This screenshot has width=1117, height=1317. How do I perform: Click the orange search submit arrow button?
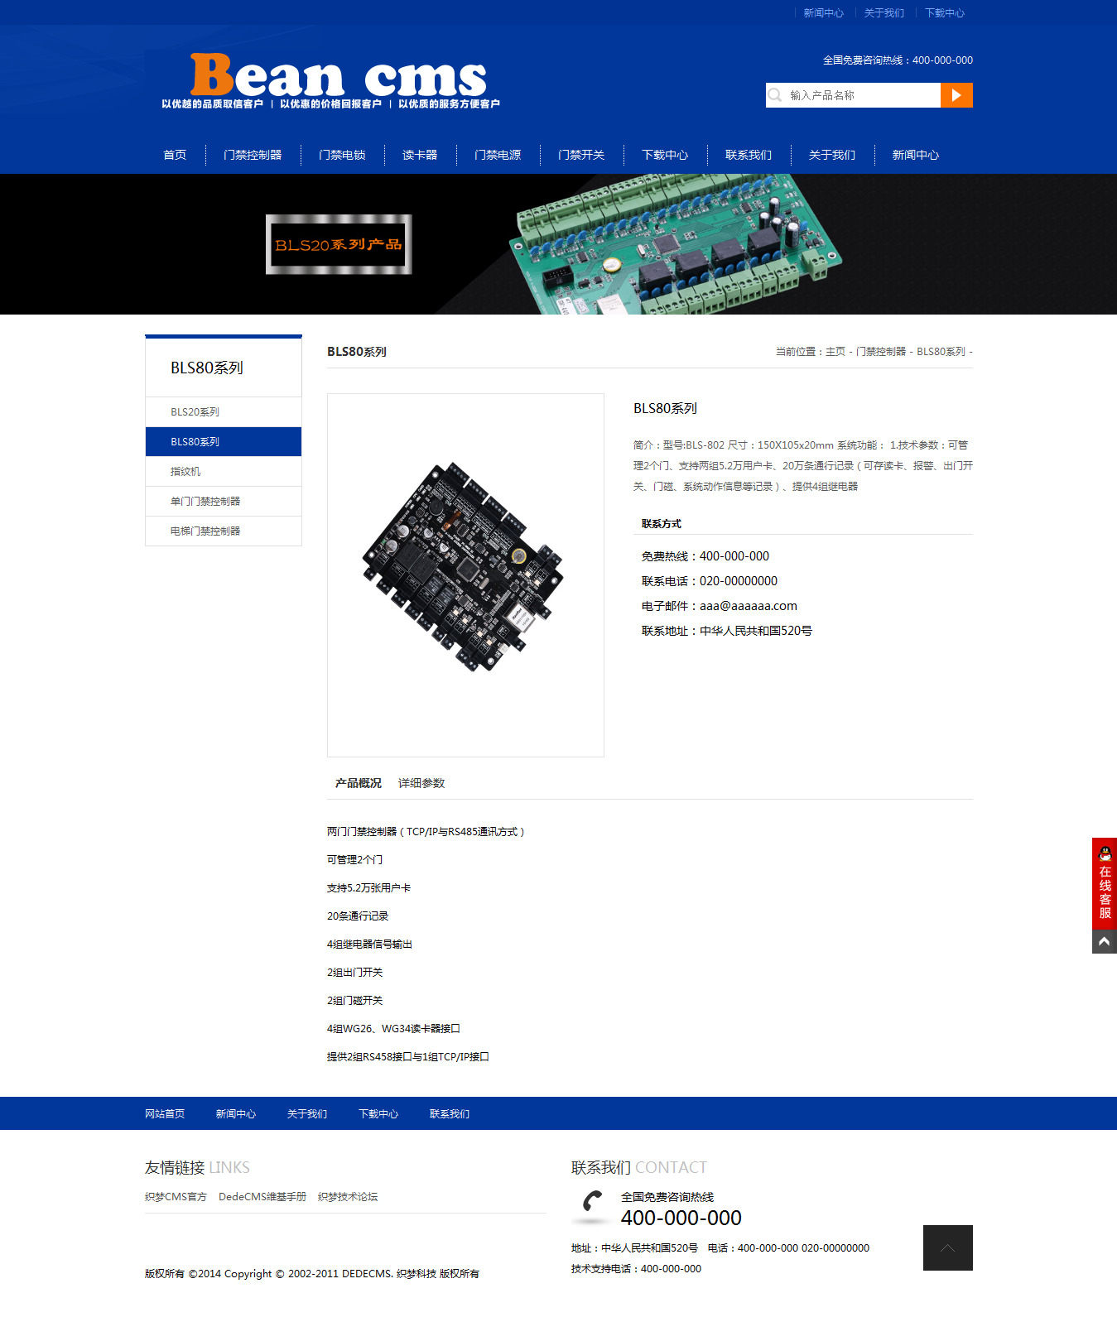tap(956, 95)
